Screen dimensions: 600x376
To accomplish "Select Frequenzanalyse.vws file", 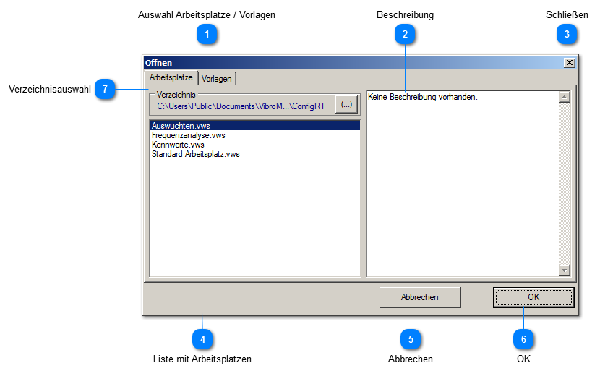I will point(255,135).
